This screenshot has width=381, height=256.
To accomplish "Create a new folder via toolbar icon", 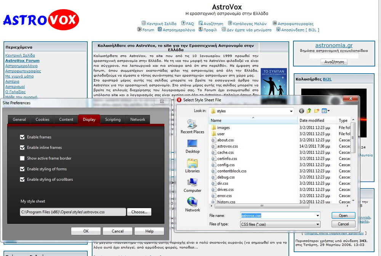I will 316,111.
